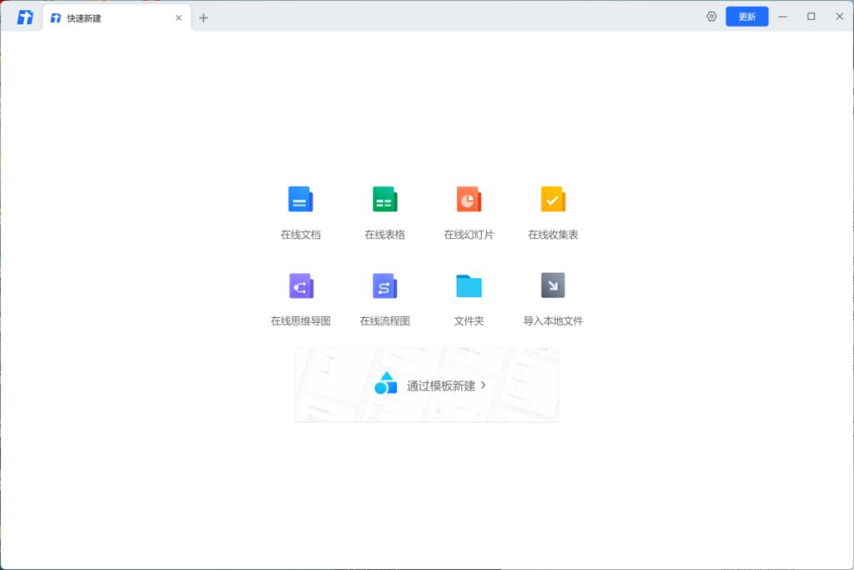The image size is (854, 570).
Task: Open the settings gear in the title bar
Action: coord(711,16)
